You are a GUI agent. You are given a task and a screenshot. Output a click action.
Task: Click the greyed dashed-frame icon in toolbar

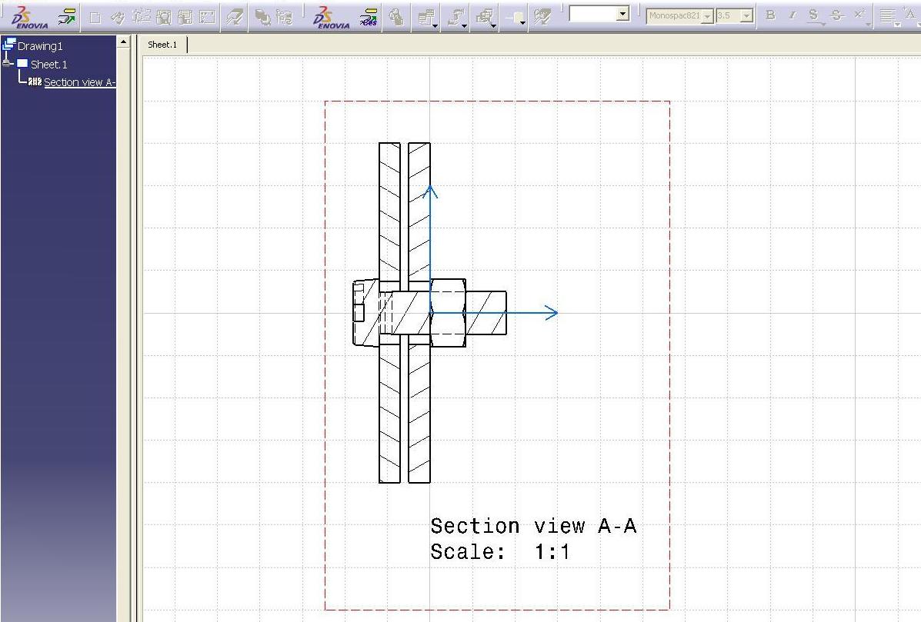pyautogui.click(x=141, y=17)
